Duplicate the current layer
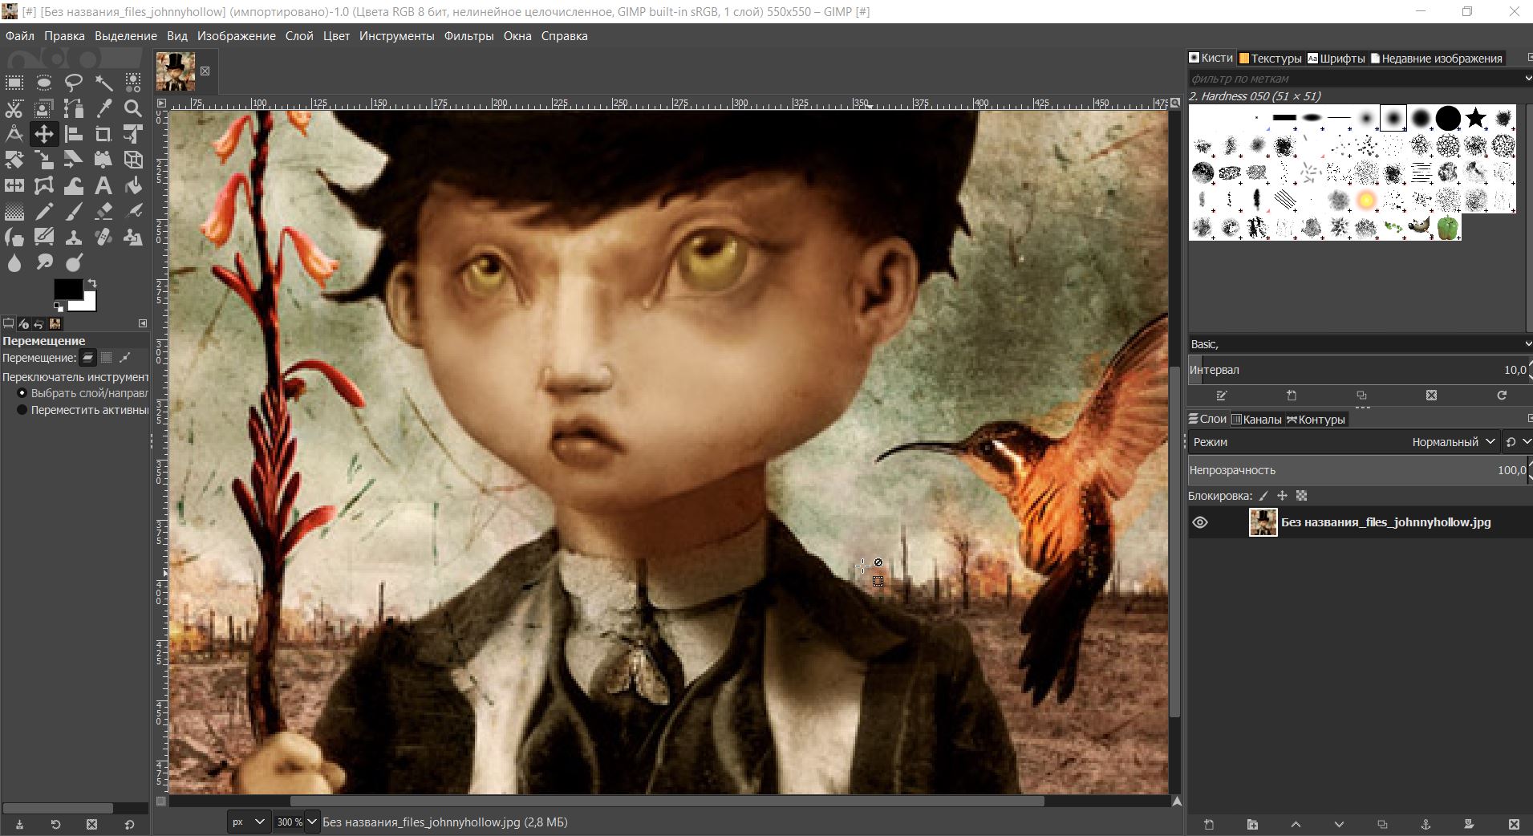The height and width of the screenshot is (836, 1533). [x=1382, y=824]
